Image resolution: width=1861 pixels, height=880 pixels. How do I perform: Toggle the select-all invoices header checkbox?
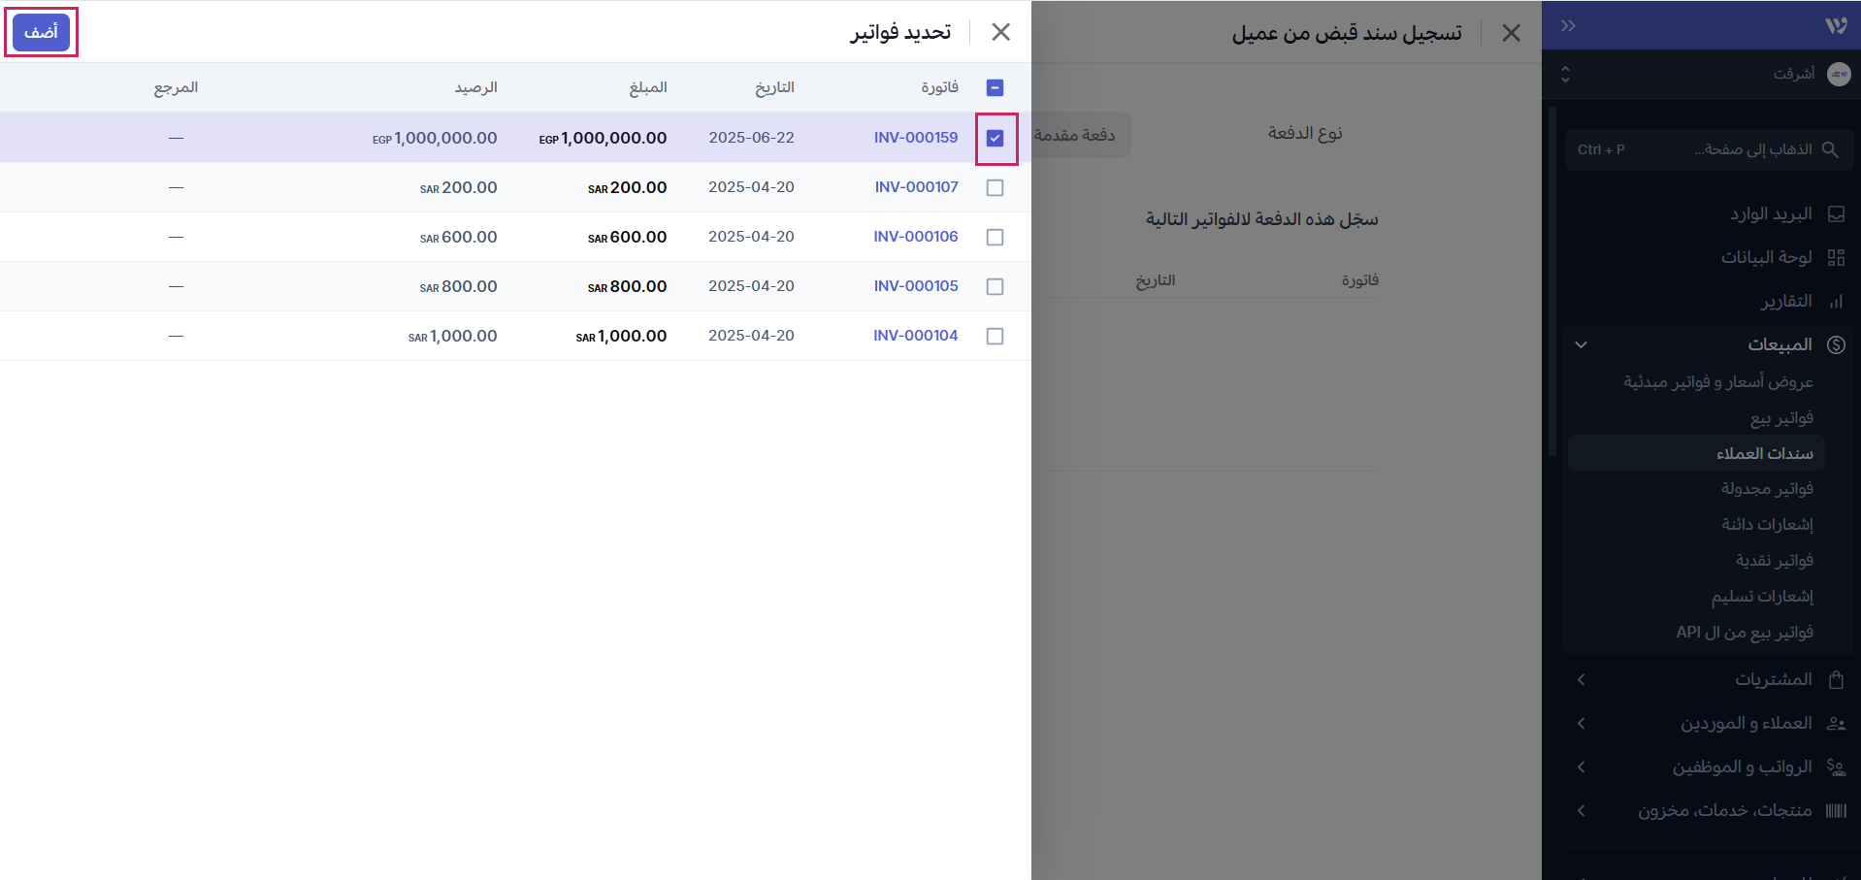(x=995, y=87)
